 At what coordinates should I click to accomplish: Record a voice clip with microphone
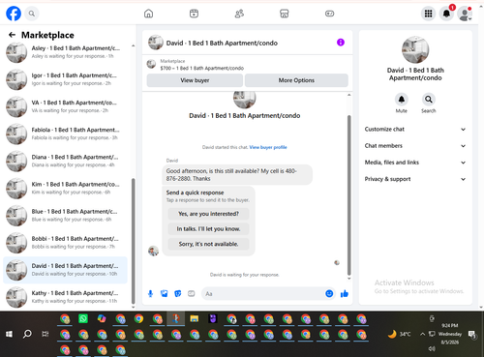click(150, 294)
